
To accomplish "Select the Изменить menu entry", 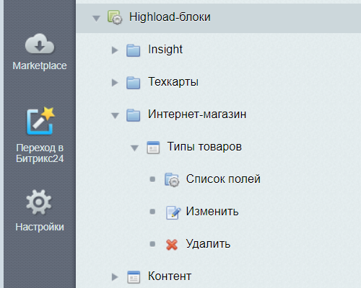I will 212,212.
